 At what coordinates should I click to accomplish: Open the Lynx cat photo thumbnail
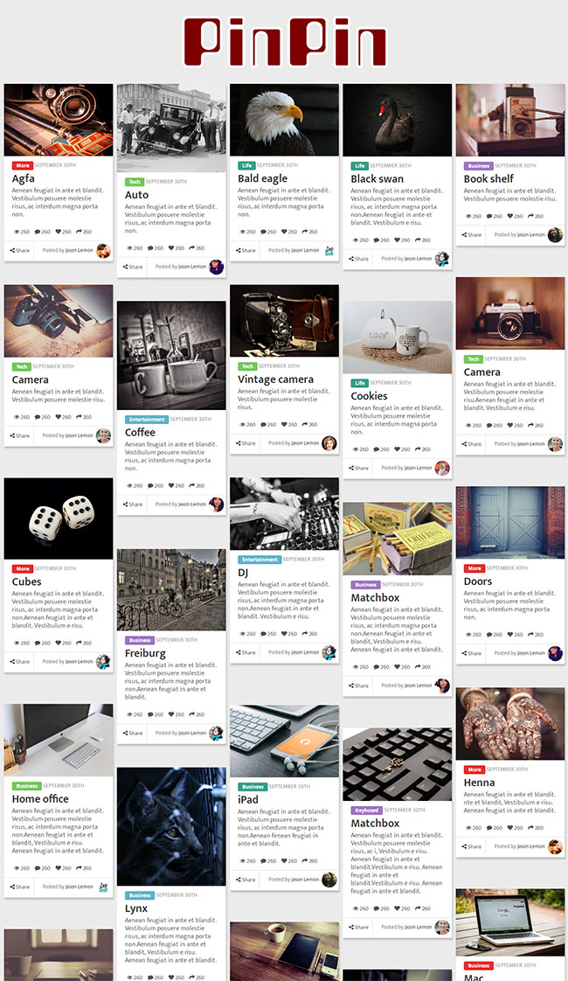click(171, 826)
